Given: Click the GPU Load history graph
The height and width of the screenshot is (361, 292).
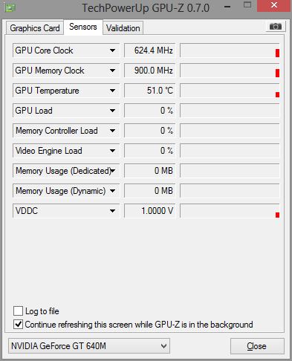Looking at the screenshot, I should [230, 111].
